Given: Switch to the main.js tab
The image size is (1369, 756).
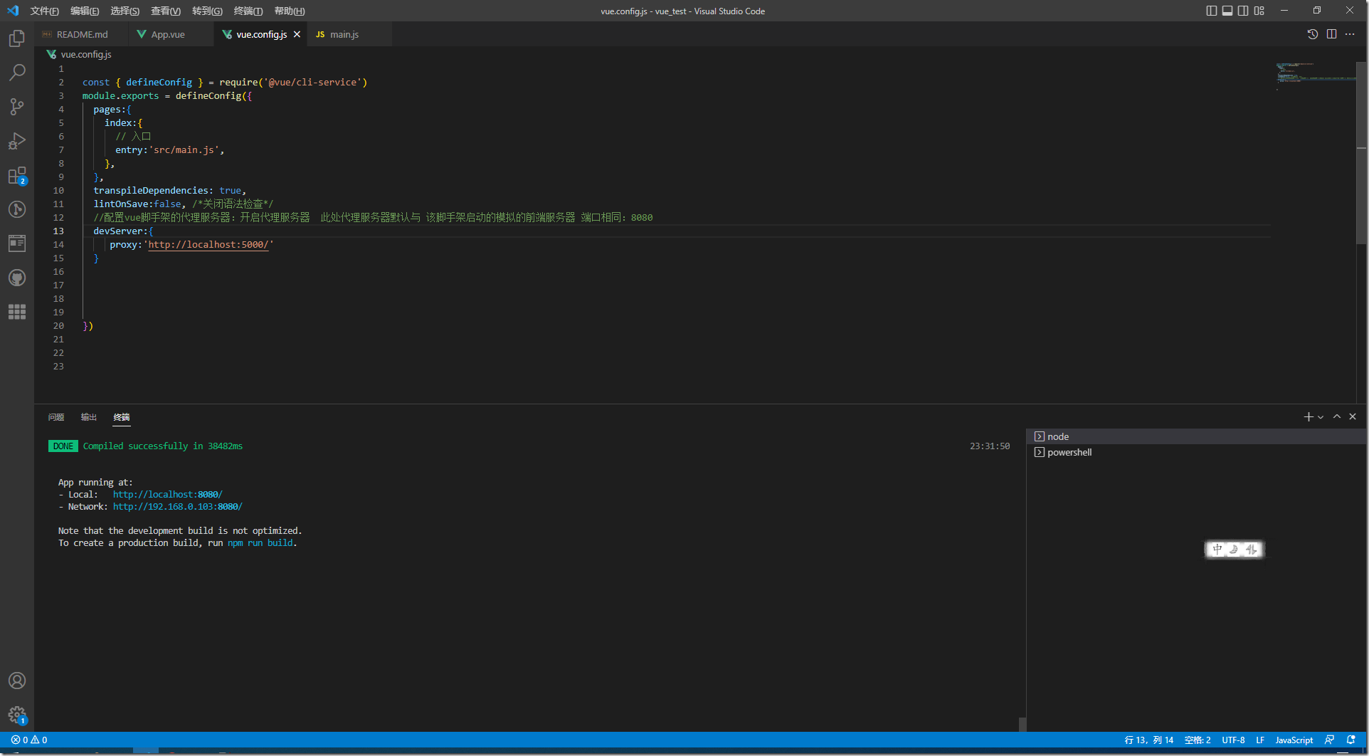Looking at the screenshot, I should point(349,34).
